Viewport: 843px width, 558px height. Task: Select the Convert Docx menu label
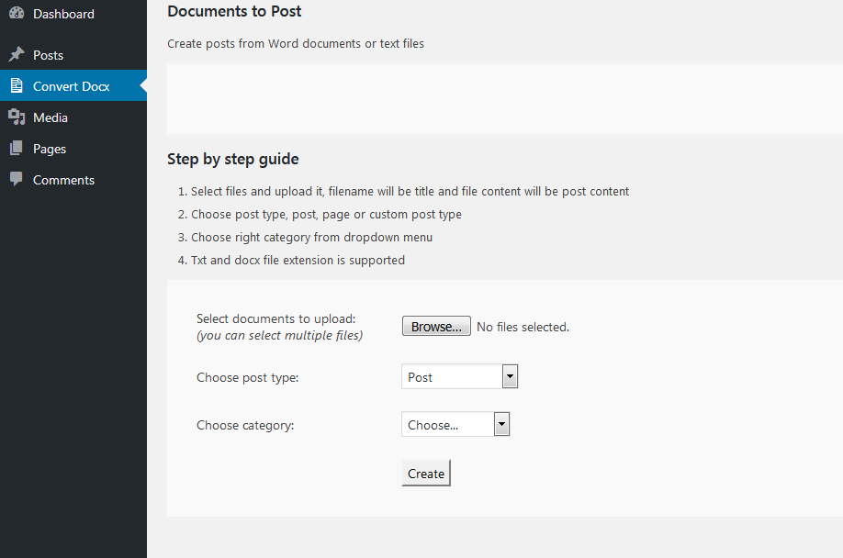point(72,86)
